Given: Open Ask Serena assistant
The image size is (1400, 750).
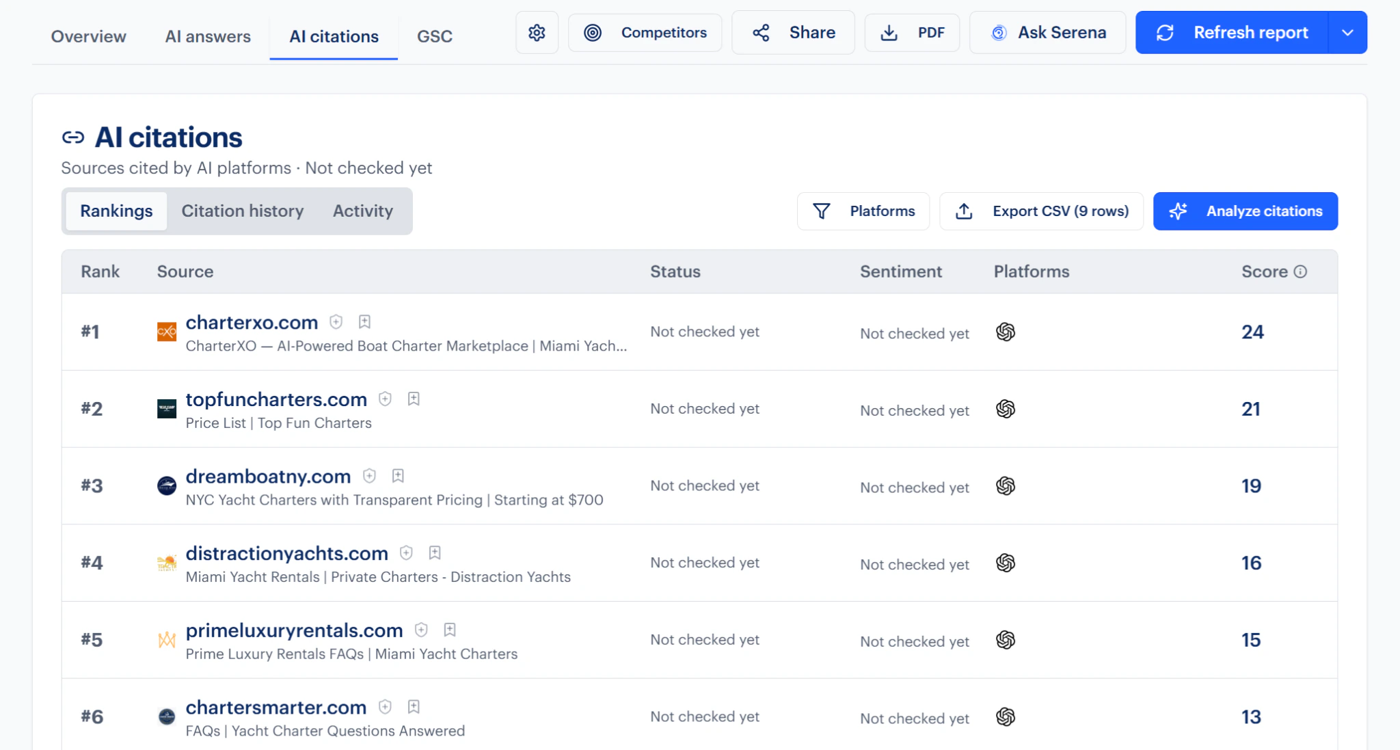Looking at the screenshot, I should coord(1047,32).
